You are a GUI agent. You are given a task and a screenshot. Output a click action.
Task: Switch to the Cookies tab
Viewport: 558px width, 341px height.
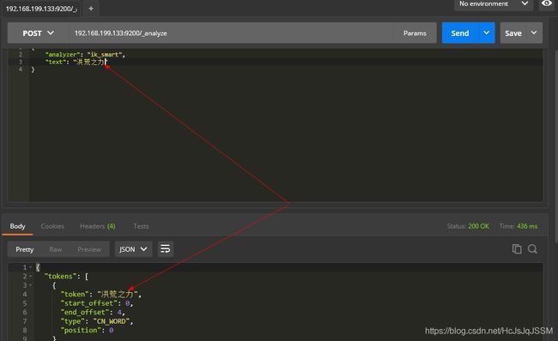click(x=52, y=226)
